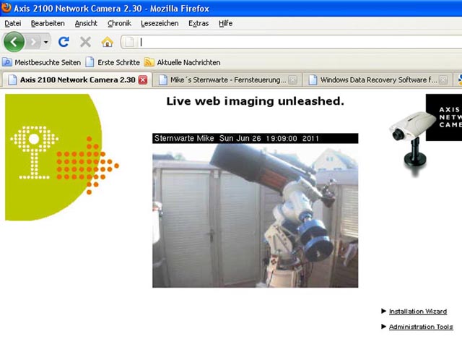Open the Chronik menu

[x=119, y=23]
